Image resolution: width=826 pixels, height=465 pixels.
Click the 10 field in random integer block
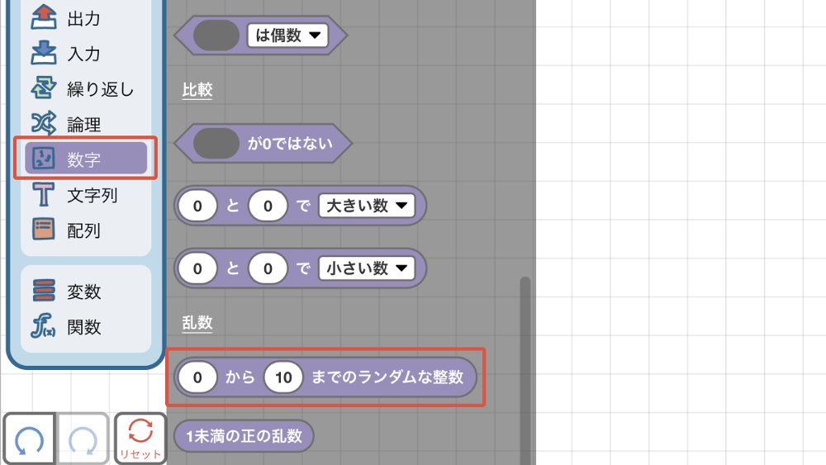click(283, 377)
